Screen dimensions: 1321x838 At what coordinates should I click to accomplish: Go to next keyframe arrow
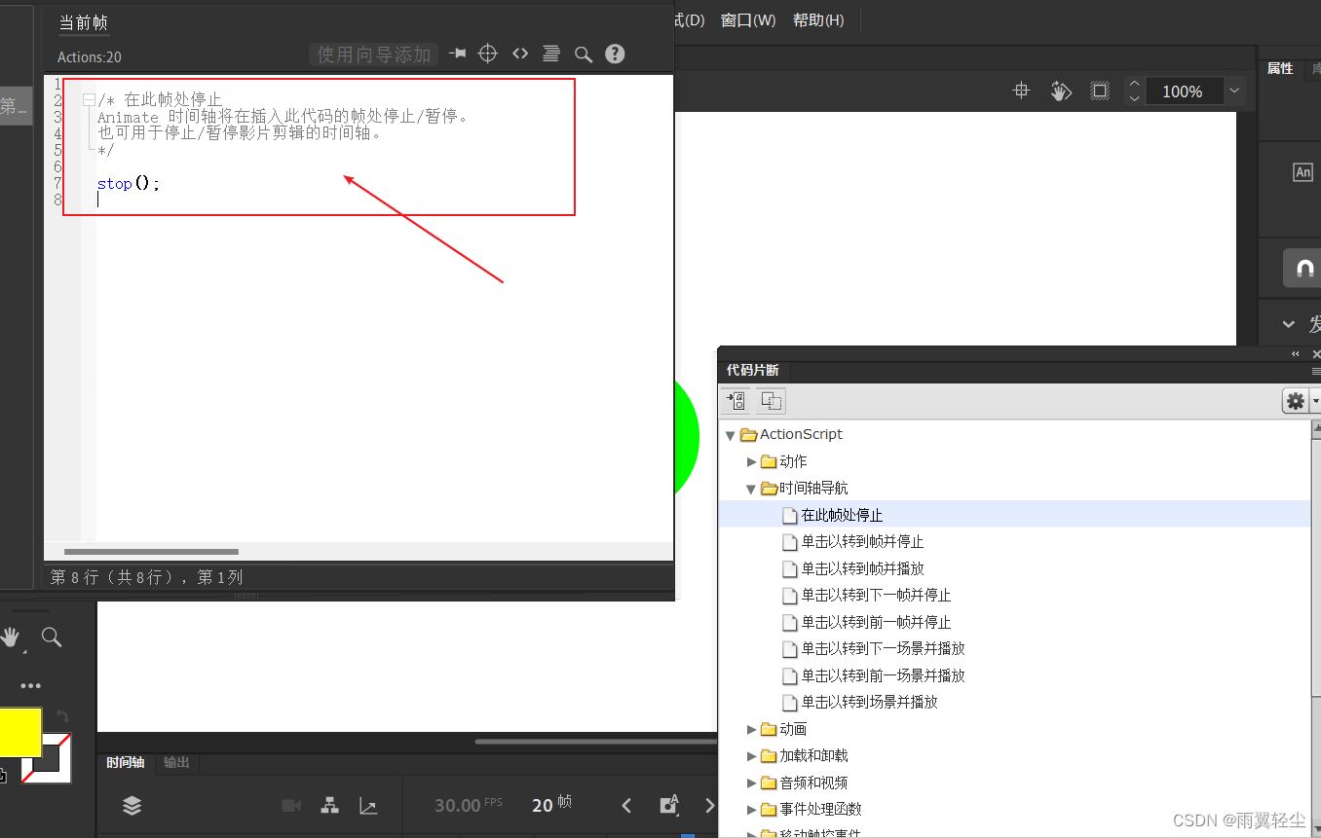709,805
